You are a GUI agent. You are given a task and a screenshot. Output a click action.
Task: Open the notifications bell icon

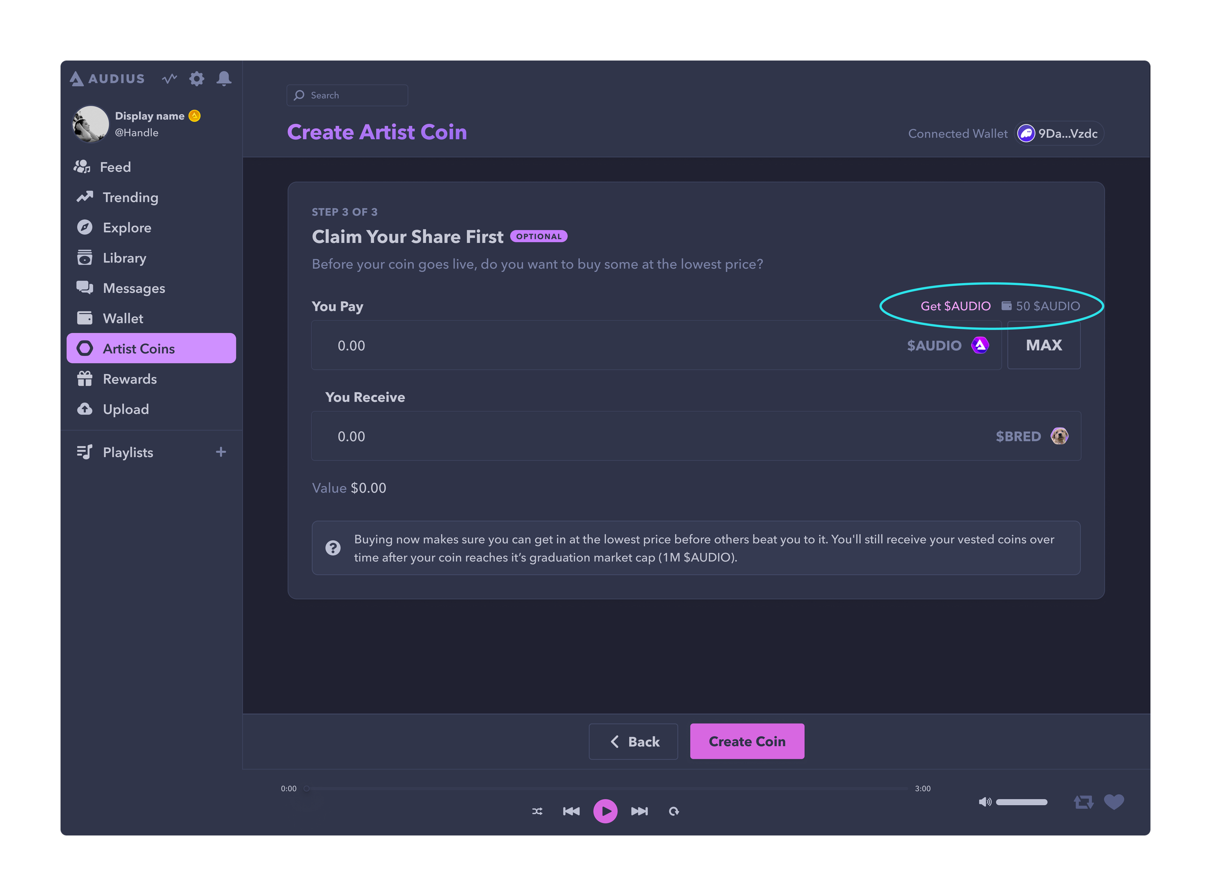pos(223,78)
